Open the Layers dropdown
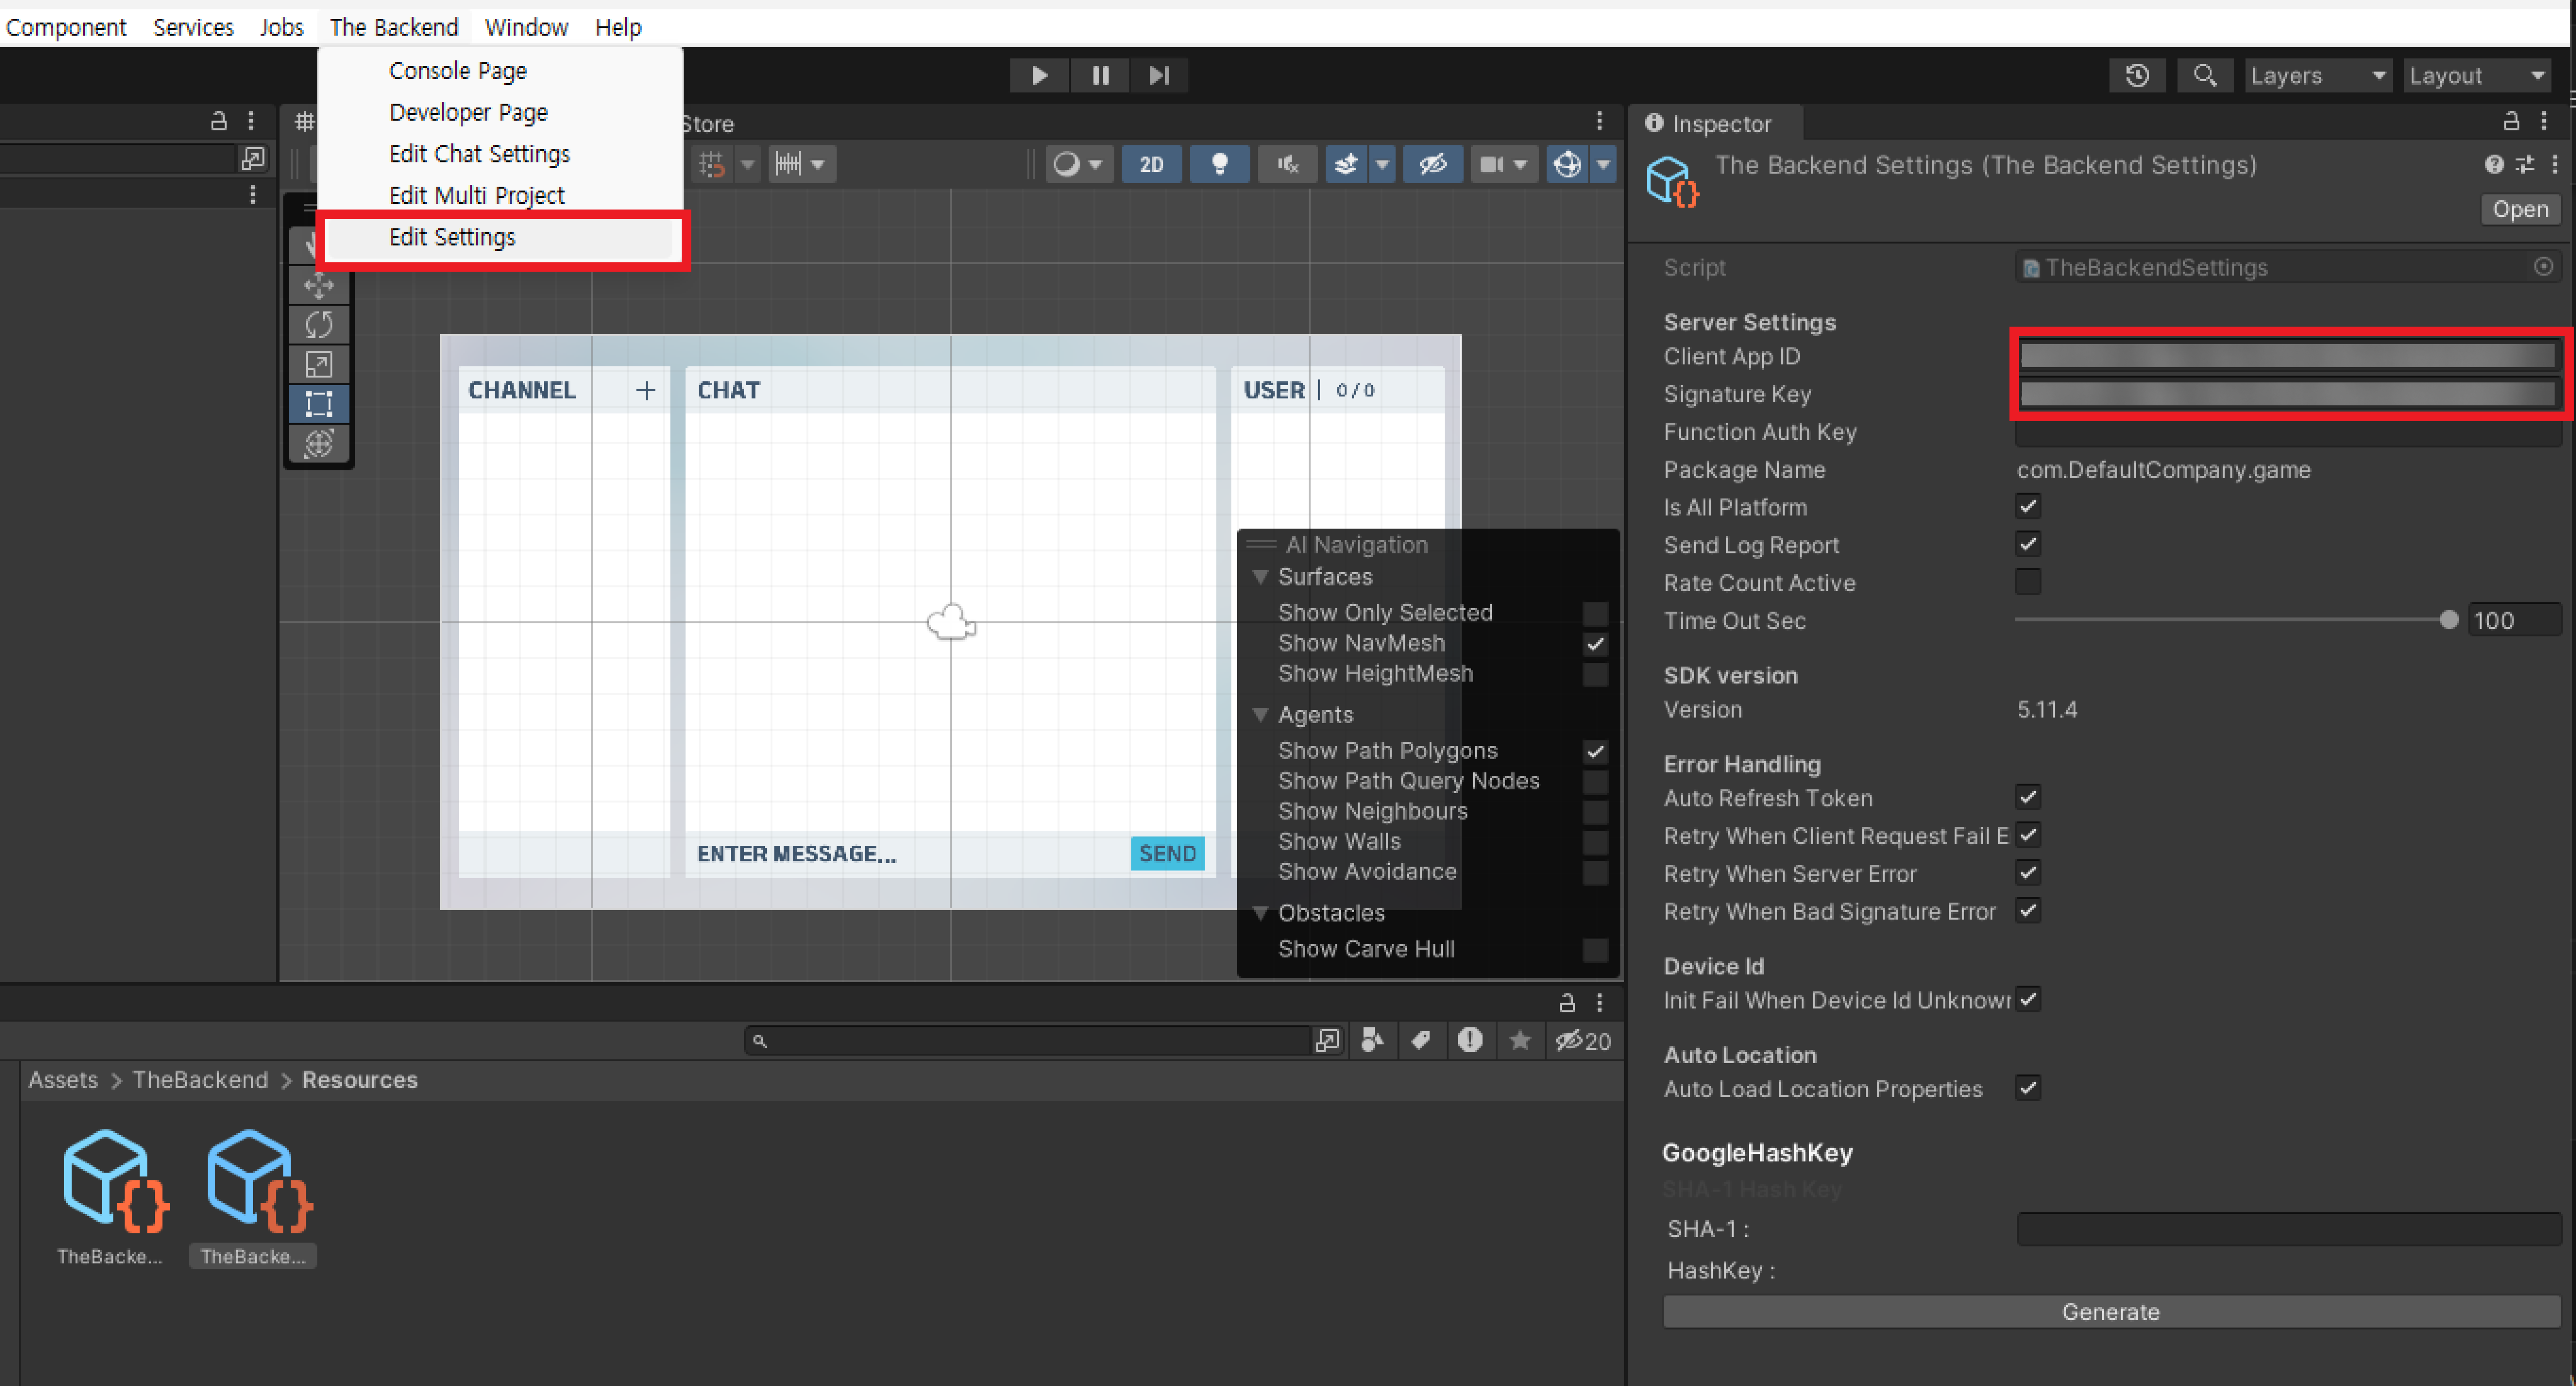Viewport: 2576px width, 1386px height. (2317, 76)
